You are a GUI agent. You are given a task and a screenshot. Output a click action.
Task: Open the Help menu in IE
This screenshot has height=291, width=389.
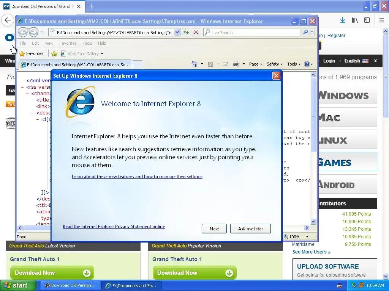pyautogui.click(x=102, y=43)
